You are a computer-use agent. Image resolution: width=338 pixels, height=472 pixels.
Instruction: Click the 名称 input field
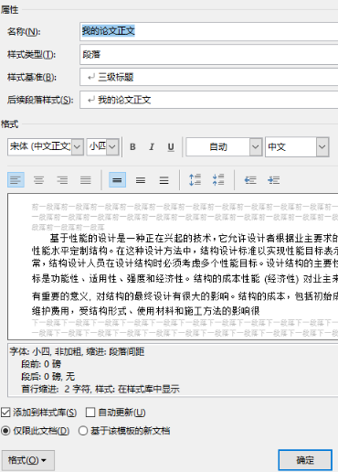[x=209, y=31]
